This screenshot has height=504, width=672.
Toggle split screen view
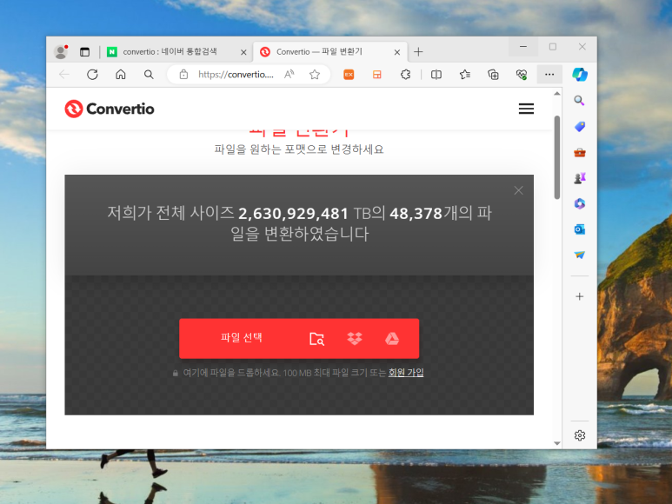point(436,75)
